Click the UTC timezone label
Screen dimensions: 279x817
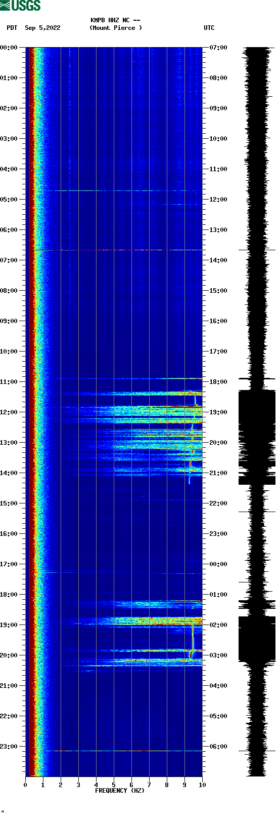click(x=209, y=28)
